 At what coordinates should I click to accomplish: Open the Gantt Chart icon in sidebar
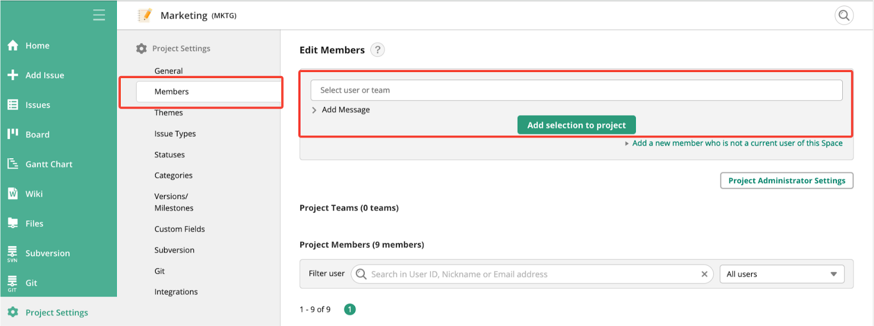coord(13,164)
